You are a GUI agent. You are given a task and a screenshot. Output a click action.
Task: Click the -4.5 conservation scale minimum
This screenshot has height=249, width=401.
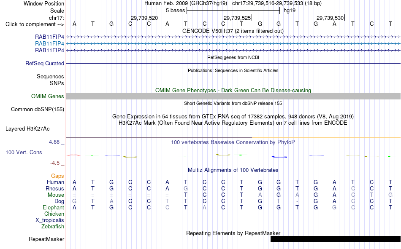click(55, 163)
